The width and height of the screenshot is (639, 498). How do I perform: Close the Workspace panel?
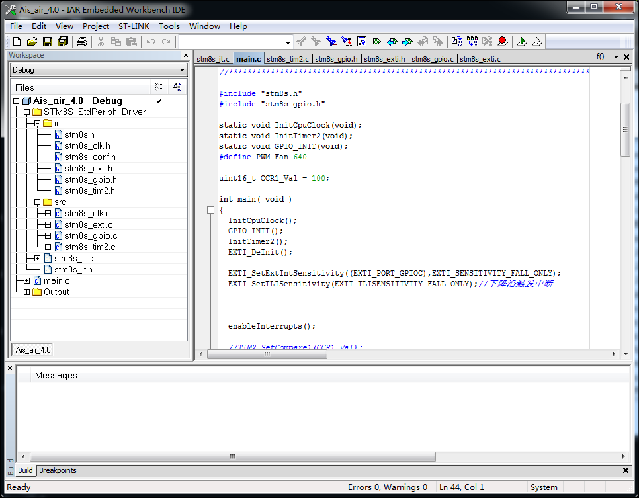click(186, 56)
